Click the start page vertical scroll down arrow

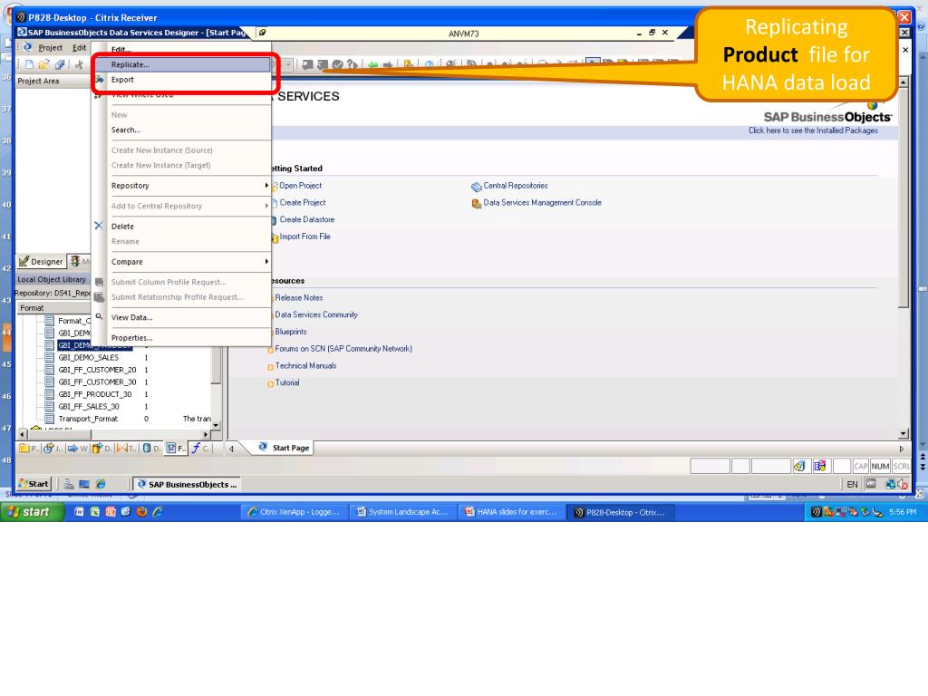tap(904, 433)
